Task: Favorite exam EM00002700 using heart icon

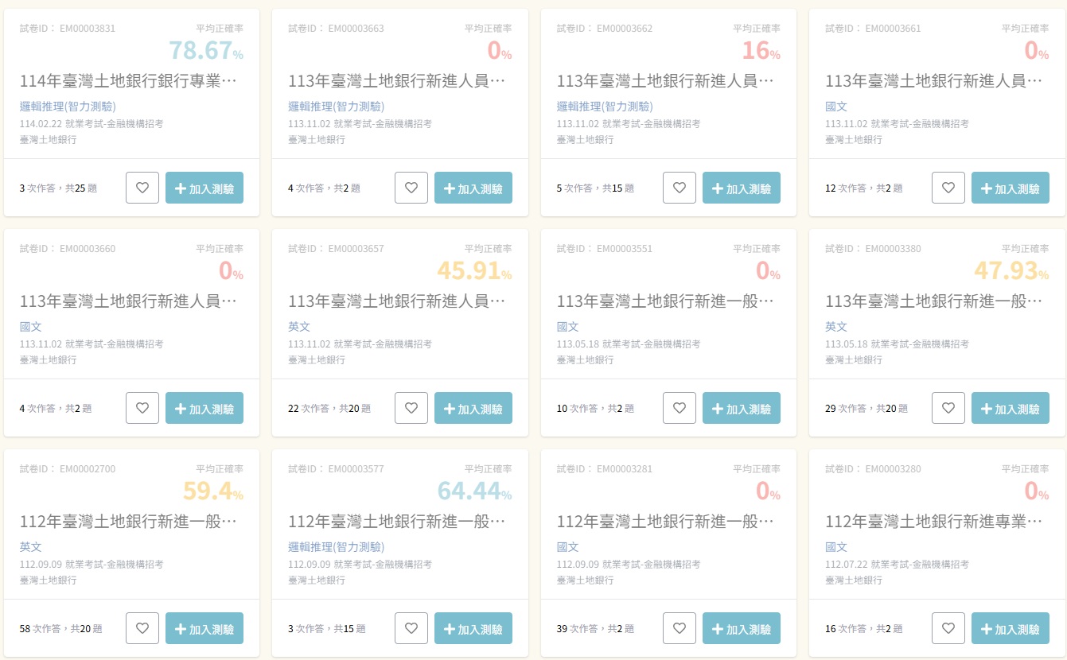Action: pyautogui.click(x=142, y=628)
